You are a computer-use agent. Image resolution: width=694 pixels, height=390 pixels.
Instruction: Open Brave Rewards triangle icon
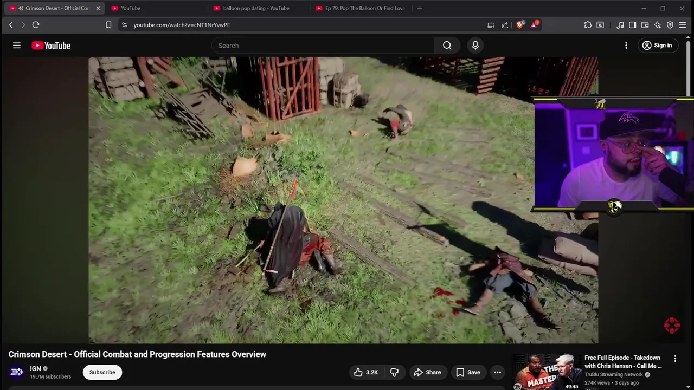[535, 24]
